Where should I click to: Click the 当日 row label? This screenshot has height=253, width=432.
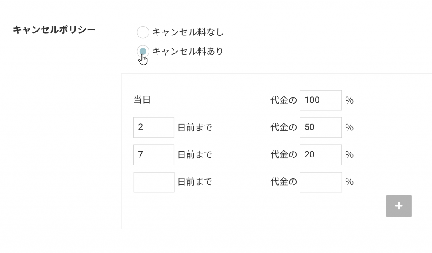142,100
